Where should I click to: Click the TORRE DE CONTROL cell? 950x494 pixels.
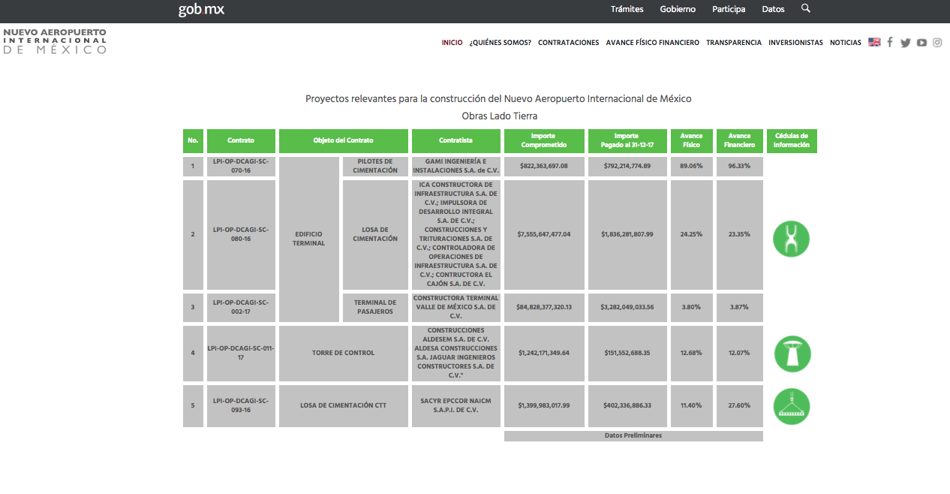(344, 353)
